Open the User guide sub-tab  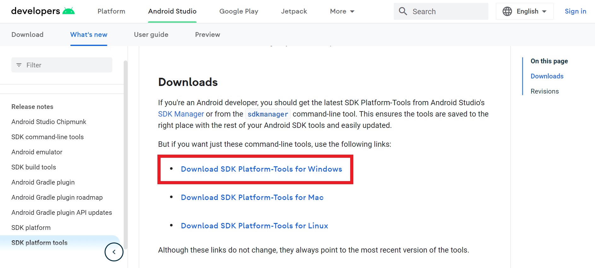tap(151, 35)
